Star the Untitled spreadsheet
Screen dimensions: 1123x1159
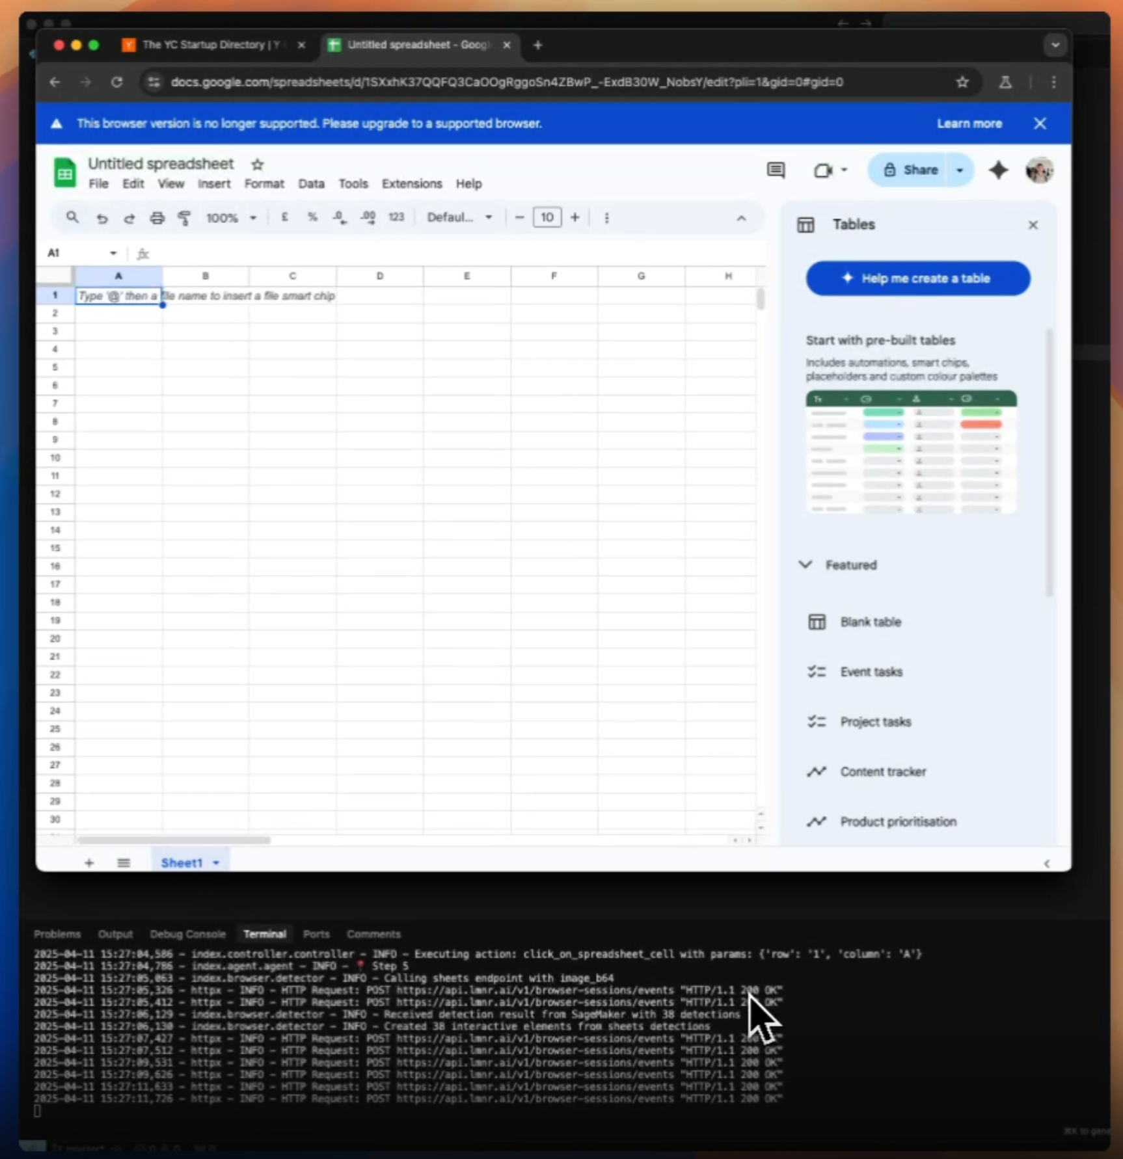pos(258,165)
